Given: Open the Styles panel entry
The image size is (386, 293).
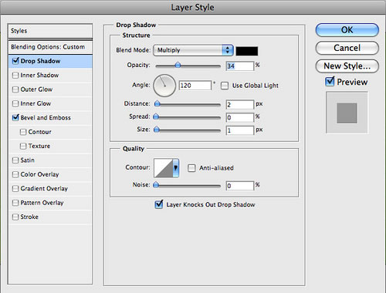Looking at the screenshot, I should pyautogui.click(x=50, y=31).
